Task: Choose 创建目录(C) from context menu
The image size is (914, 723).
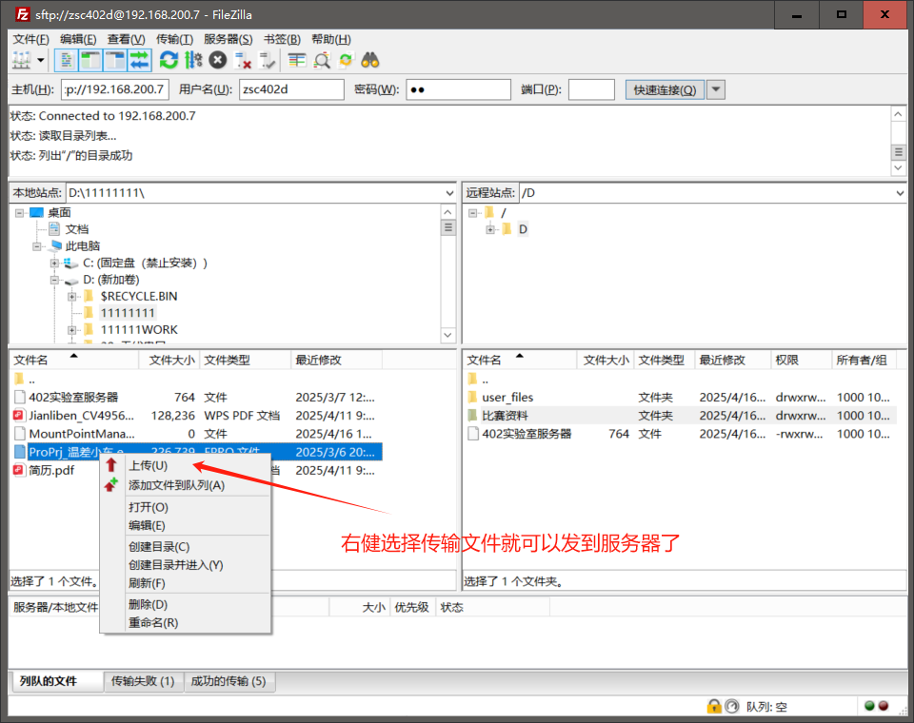Action: pyautogui.click(x=159, y=546)
